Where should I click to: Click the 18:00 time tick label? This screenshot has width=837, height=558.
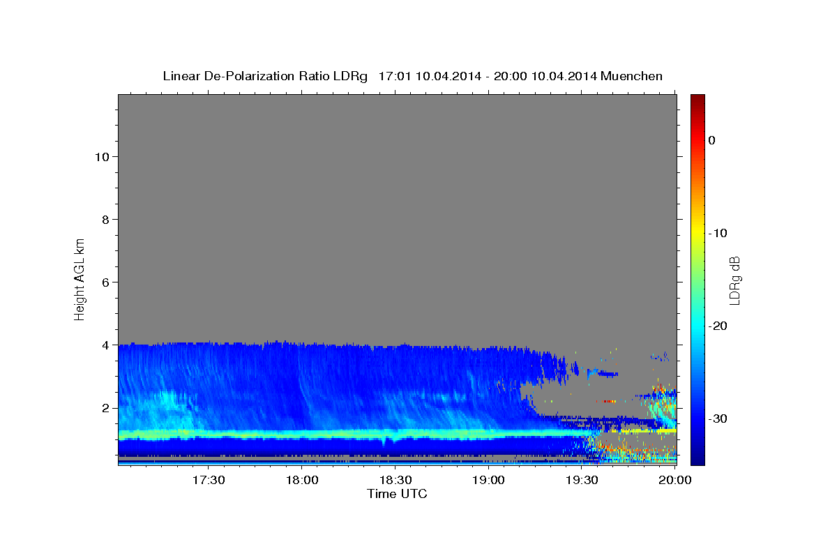point(302,480)
